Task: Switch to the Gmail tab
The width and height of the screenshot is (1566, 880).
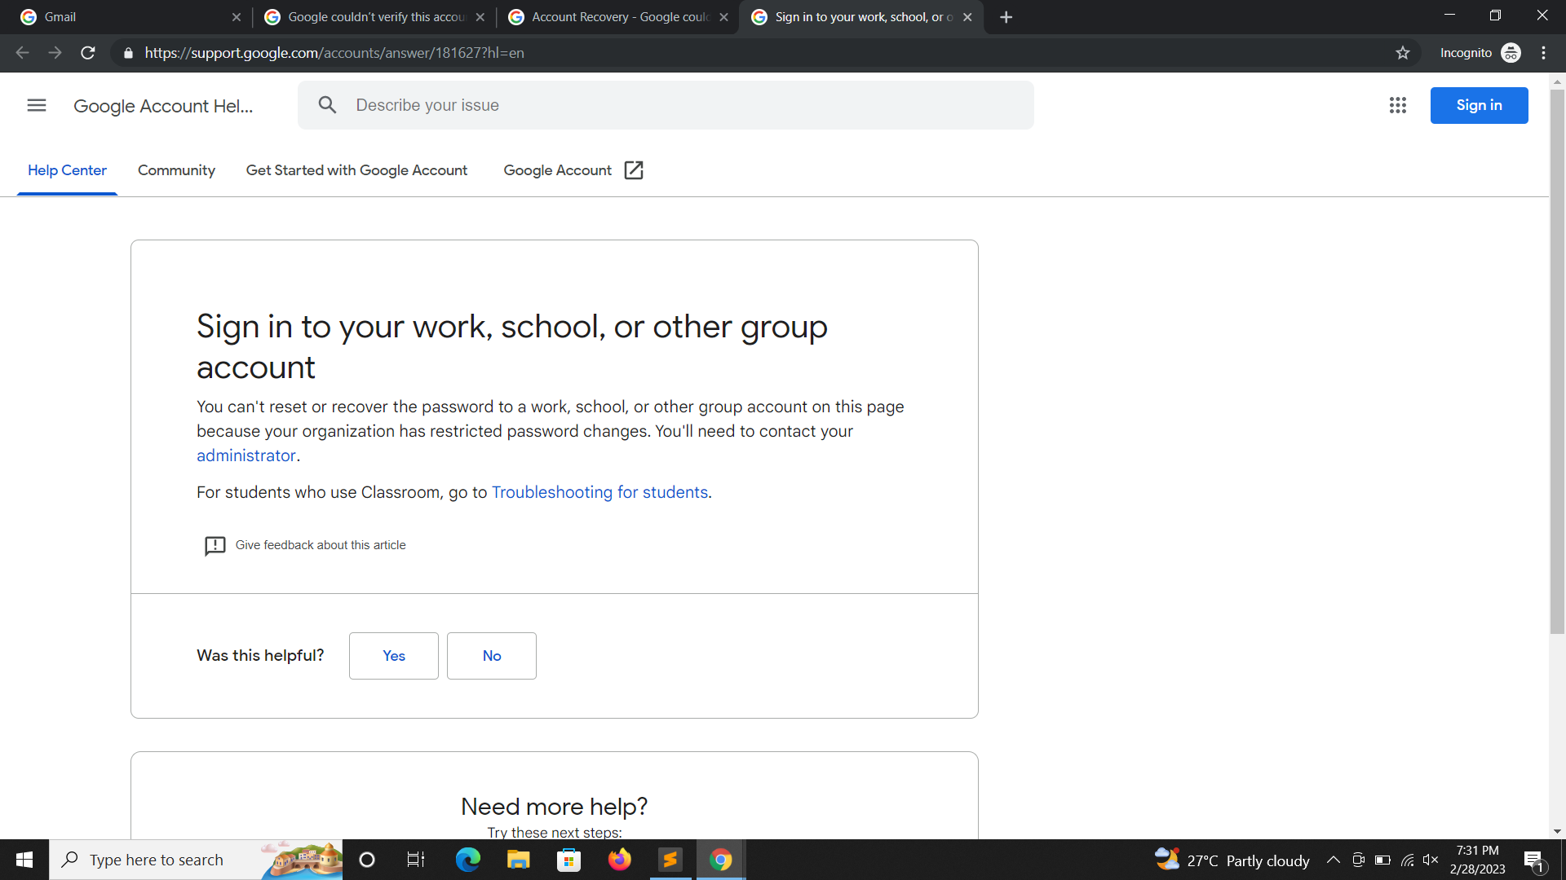Action: 122,17
